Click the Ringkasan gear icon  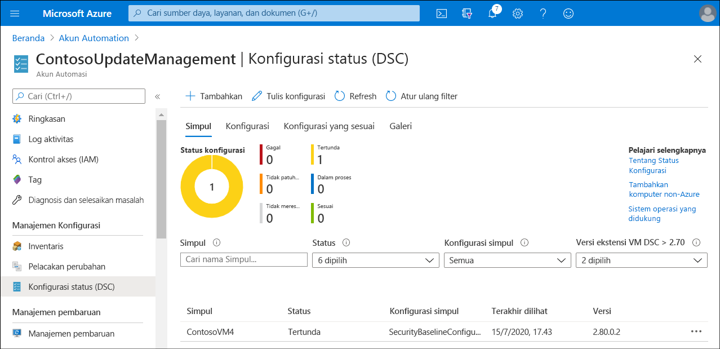[x=17, y=119]
